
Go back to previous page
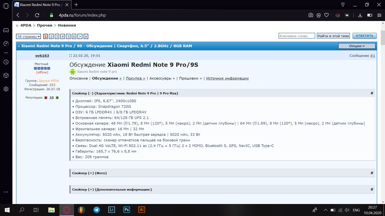coord(18,15)
